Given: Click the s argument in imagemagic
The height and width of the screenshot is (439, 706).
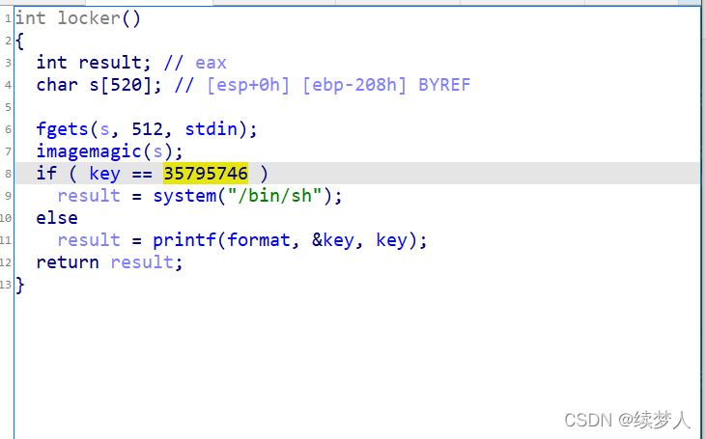Looking at the screenshot, I should pyautogui.click(x=157, y=152).
